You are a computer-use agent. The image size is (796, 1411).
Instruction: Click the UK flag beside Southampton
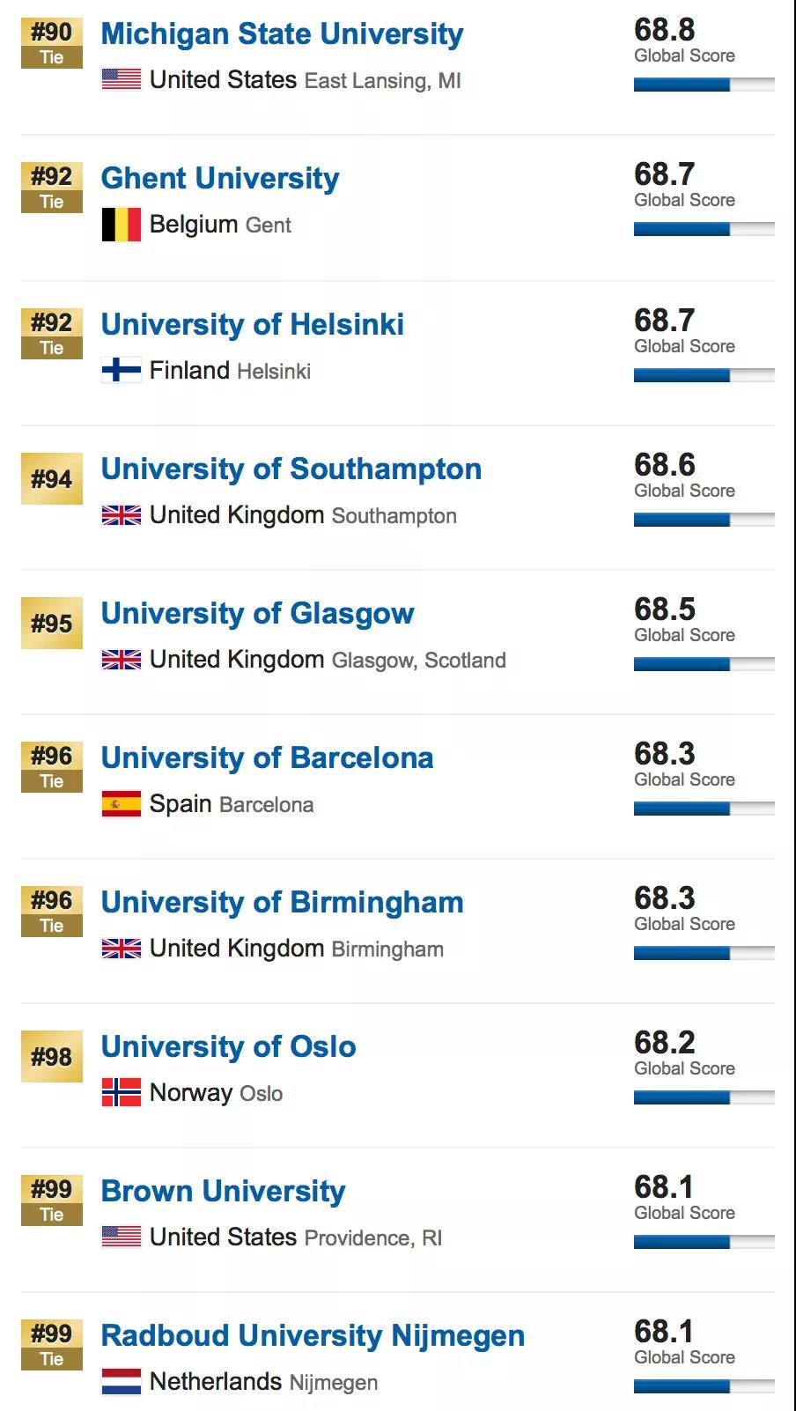pyautogui.click(x=121, y=515)
